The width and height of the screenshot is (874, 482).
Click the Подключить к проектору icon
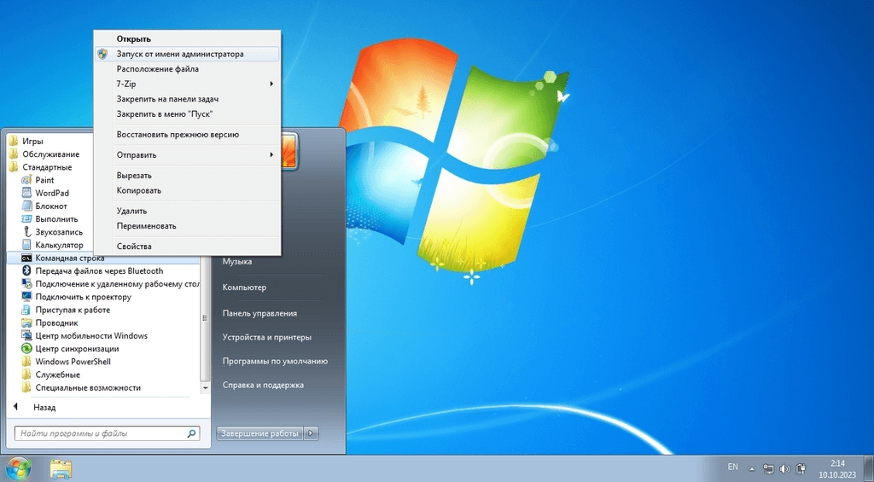tap(26, 296)
